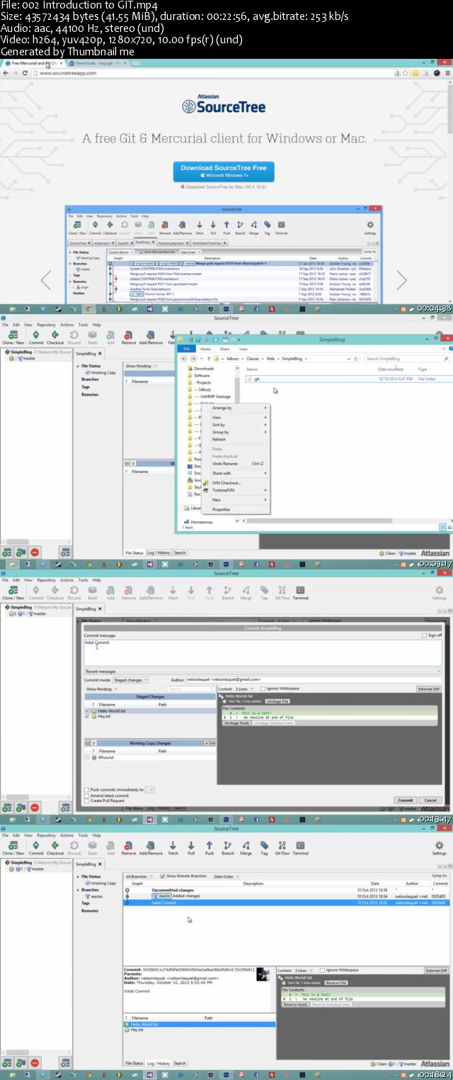Click Cancel in the commit dialog
Screen dimensions: 453x1080
click(x=430, y=800)
